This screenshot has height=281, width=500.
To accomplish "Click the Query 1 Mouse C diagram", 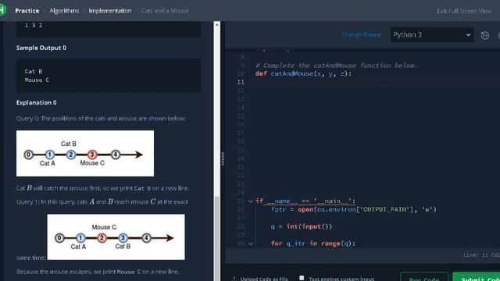I will tap(116, 237).
